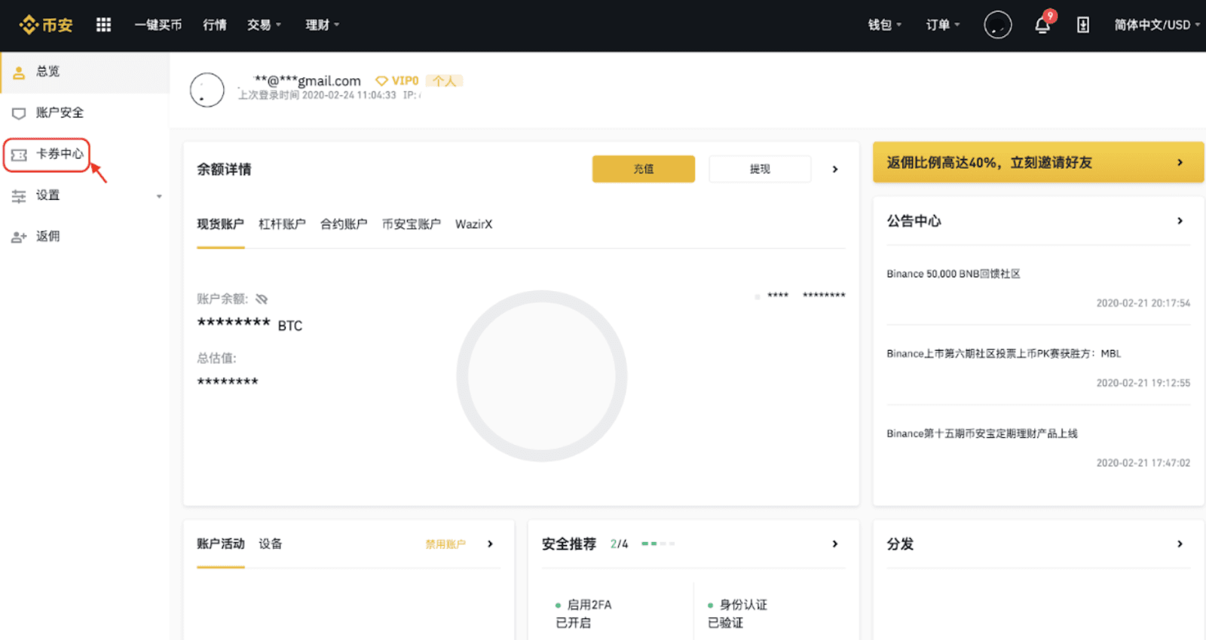Open 行情 markets menu item
Viewport: 1206px width, 640px height.
pos(215,25)
